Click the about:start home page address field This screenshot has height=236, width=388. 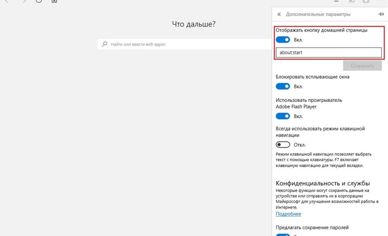(328, 53)
